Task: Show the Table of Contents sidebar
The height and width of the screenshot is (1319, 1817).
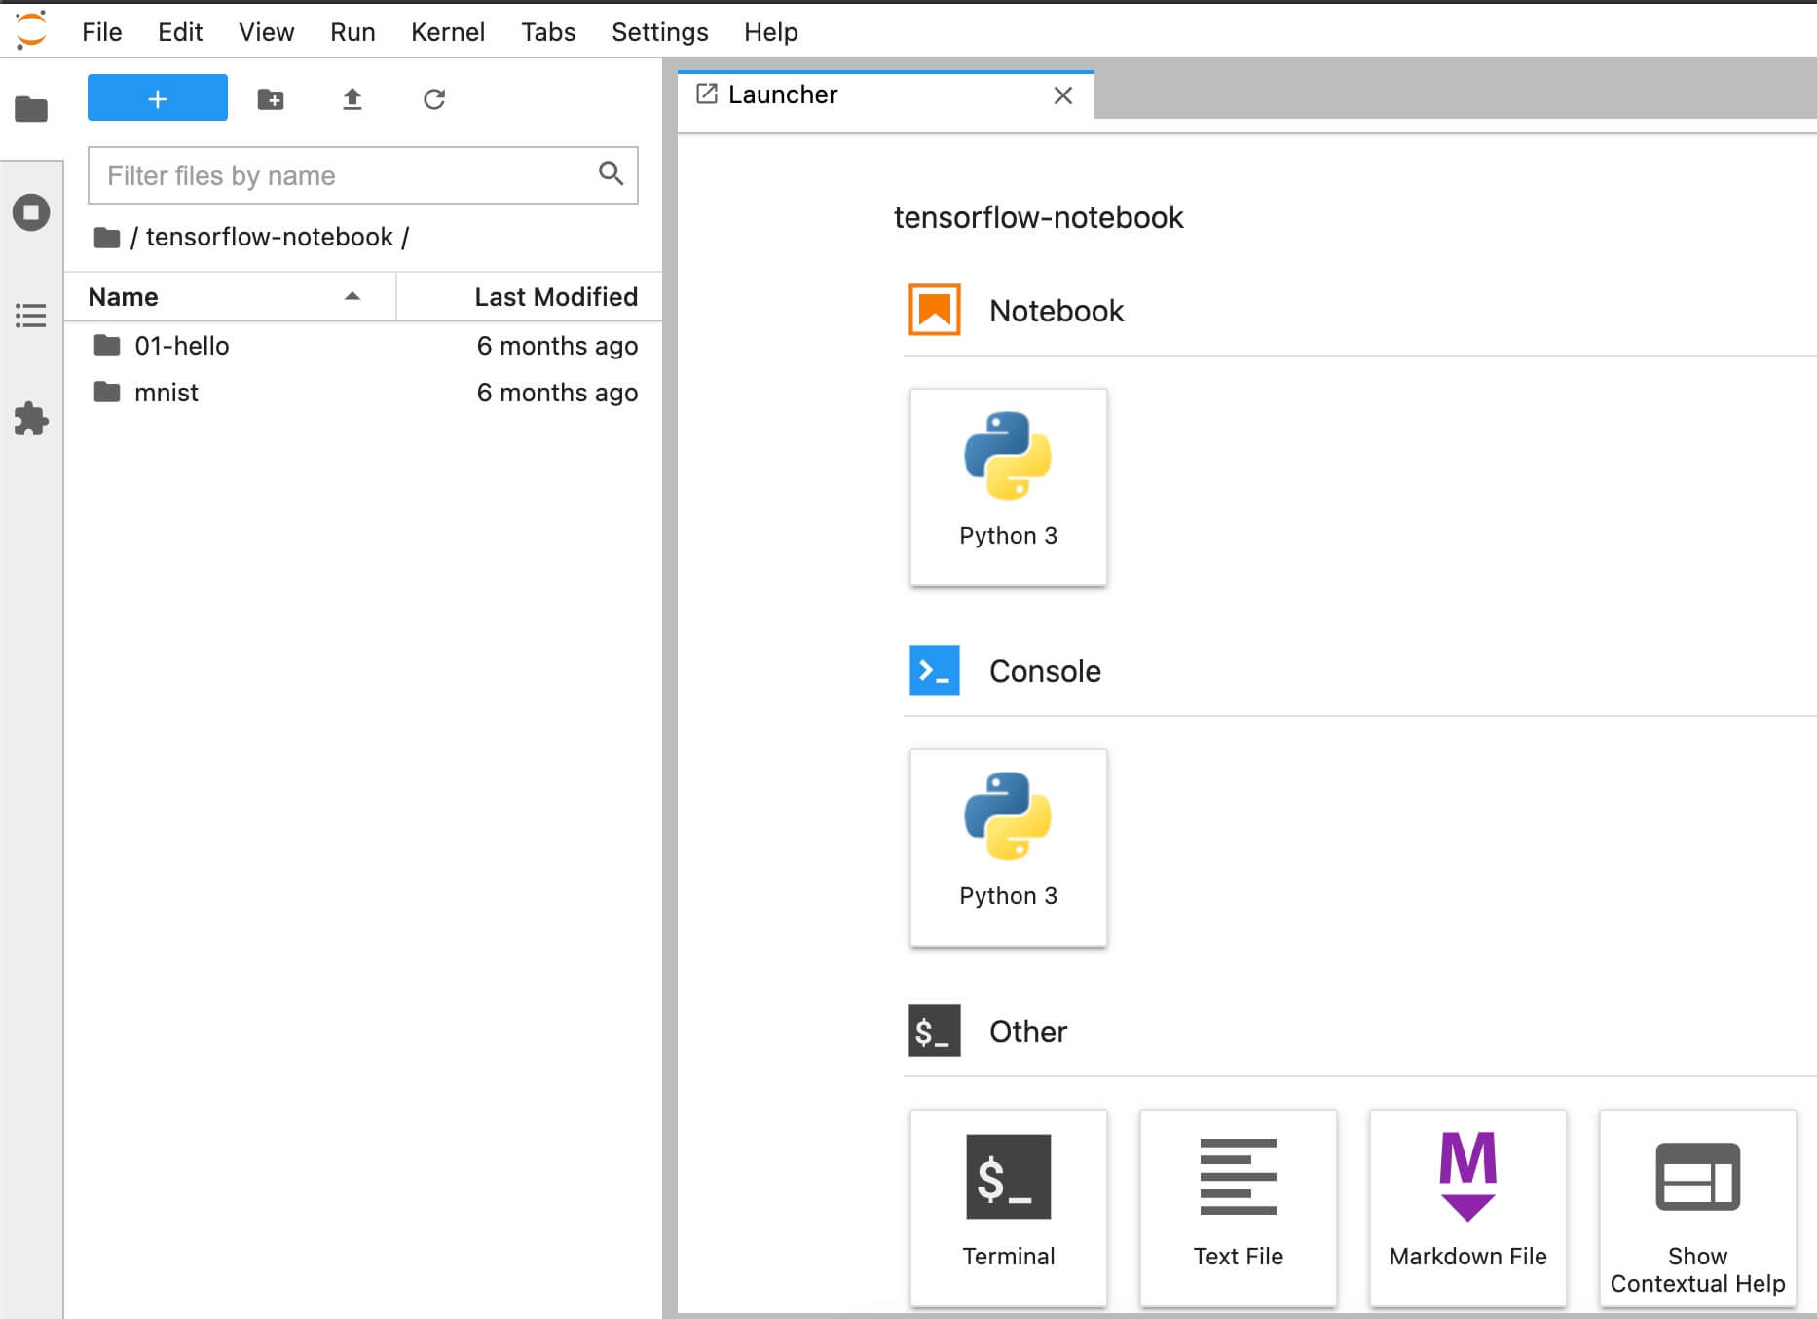Action: (x=31, y=316)
